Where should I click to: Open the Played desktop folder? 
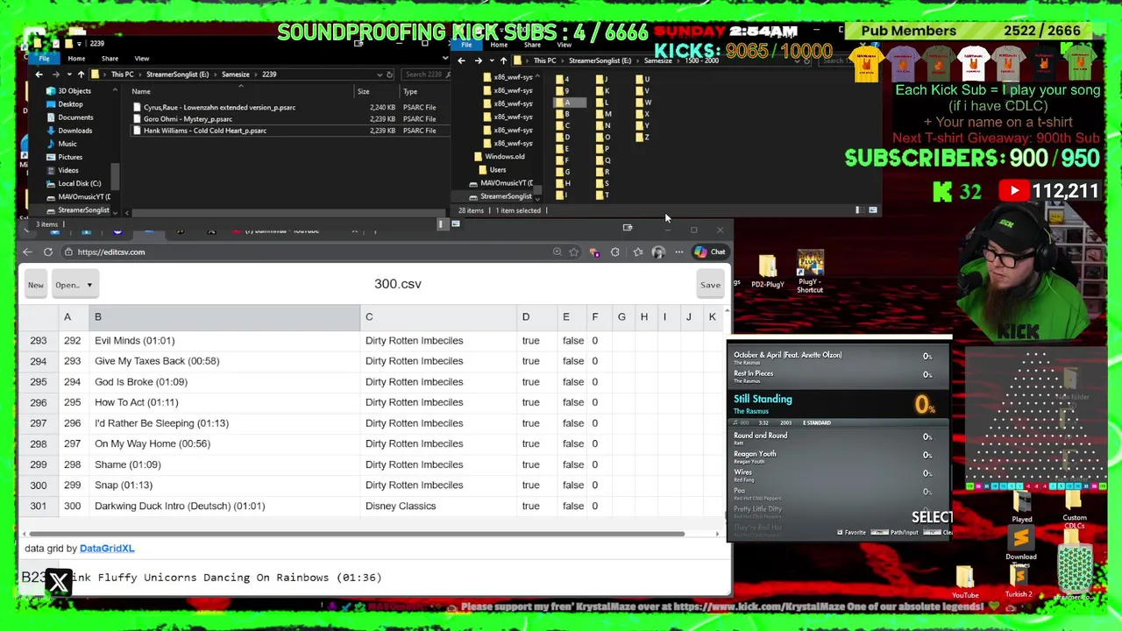(x=1022, y=507)
